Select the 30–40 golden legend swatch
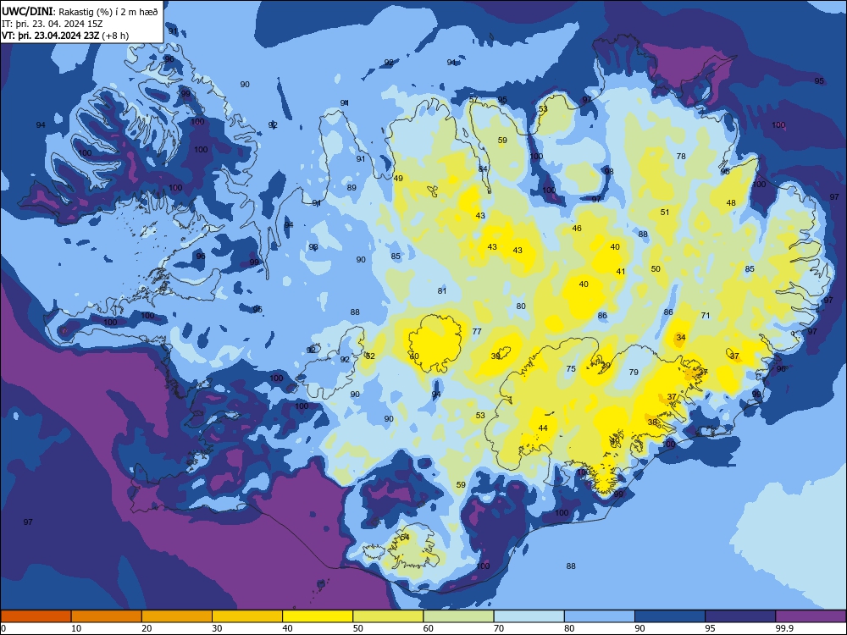This screenshot has height=635, width=847. 247,616
